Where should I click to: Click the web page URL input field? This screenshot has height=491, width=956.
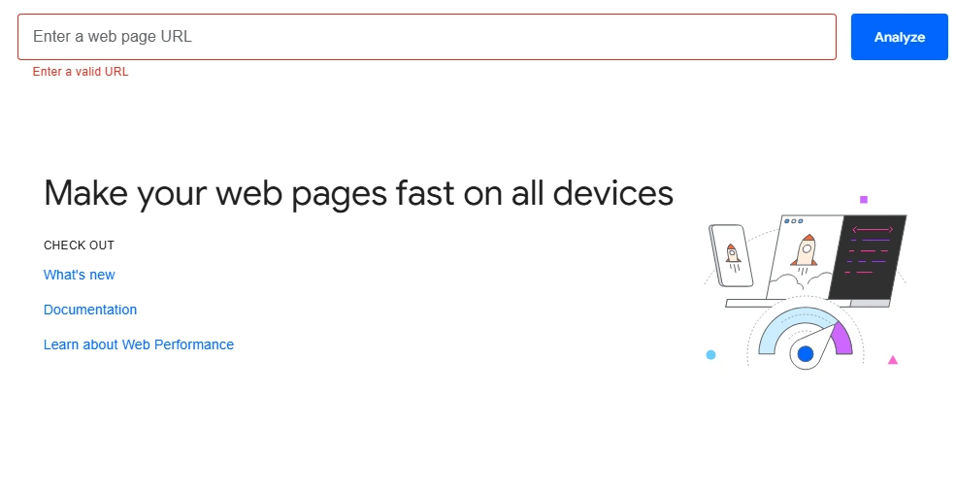click(426, 37)
